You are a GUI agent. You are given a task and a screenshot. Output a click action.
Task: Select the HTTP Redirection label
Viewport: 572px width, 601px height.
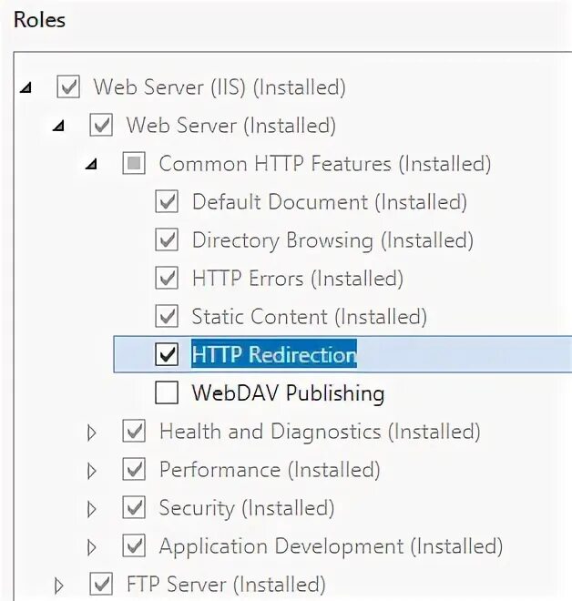(274, 354)
